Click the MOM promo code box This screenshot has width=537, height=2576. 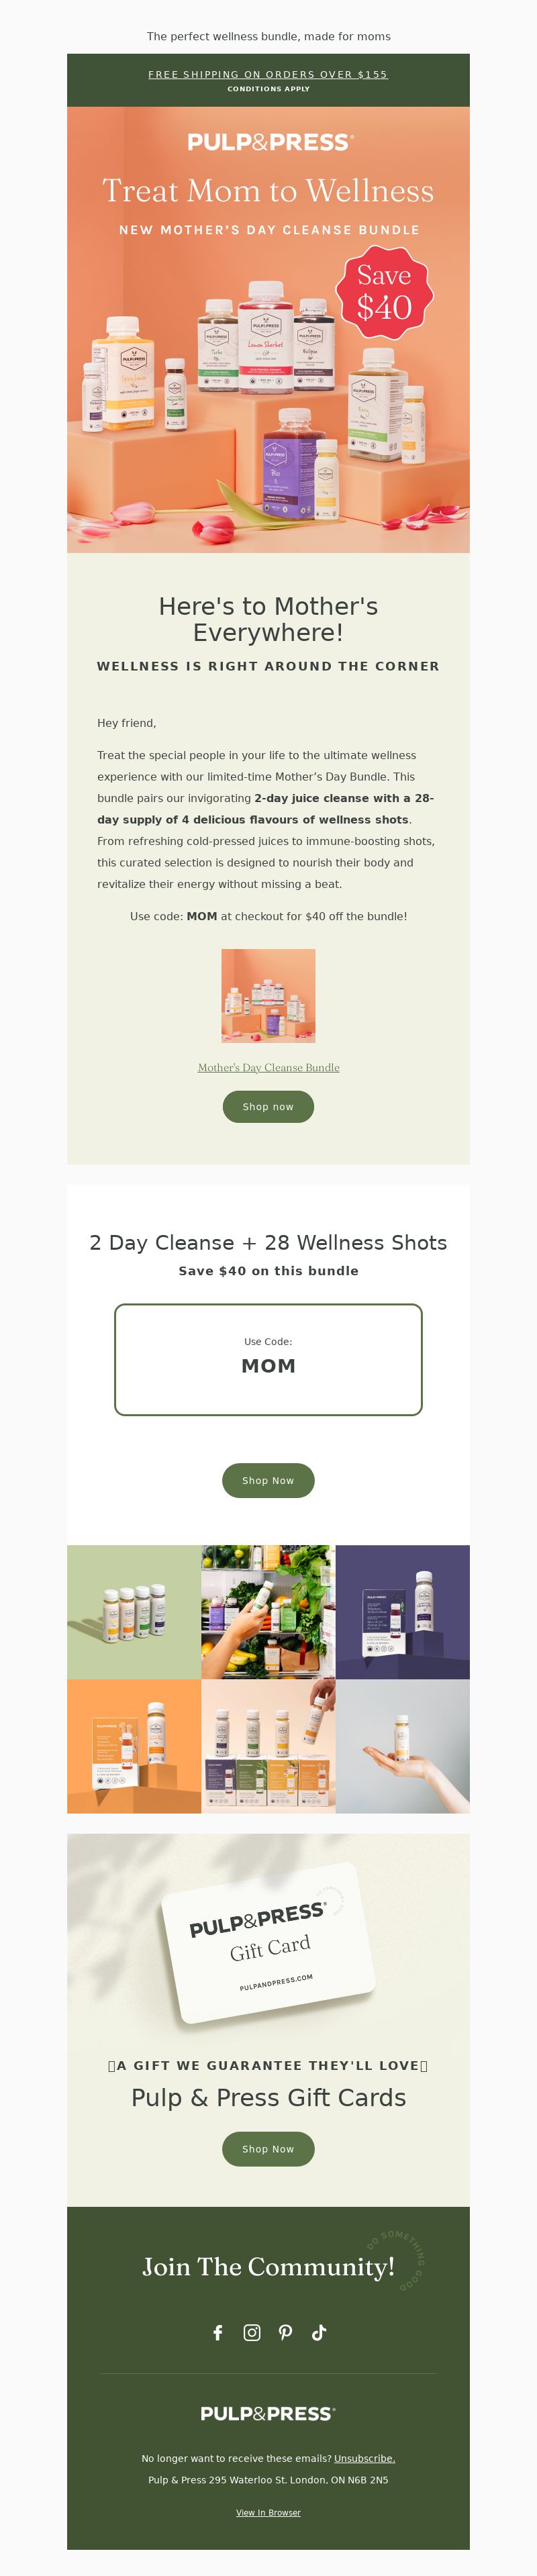click(x=268, y=1360)
